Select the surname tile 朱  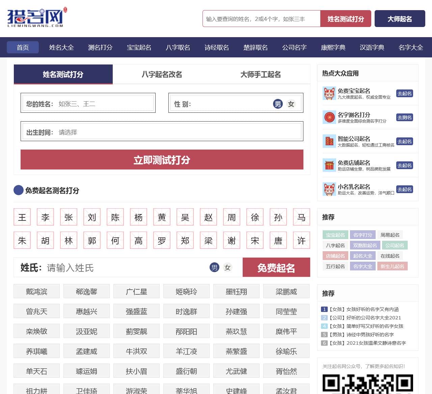(x=22, y=240)
